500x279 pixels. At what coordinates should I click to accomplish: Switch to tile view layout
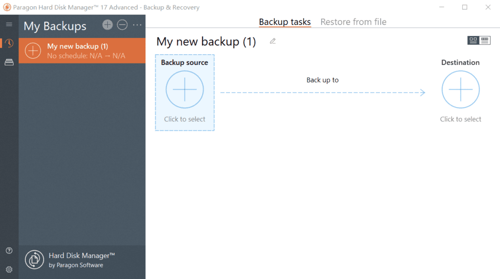click(x=473, y=40)
